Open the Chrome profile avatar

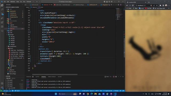(166, 5)
